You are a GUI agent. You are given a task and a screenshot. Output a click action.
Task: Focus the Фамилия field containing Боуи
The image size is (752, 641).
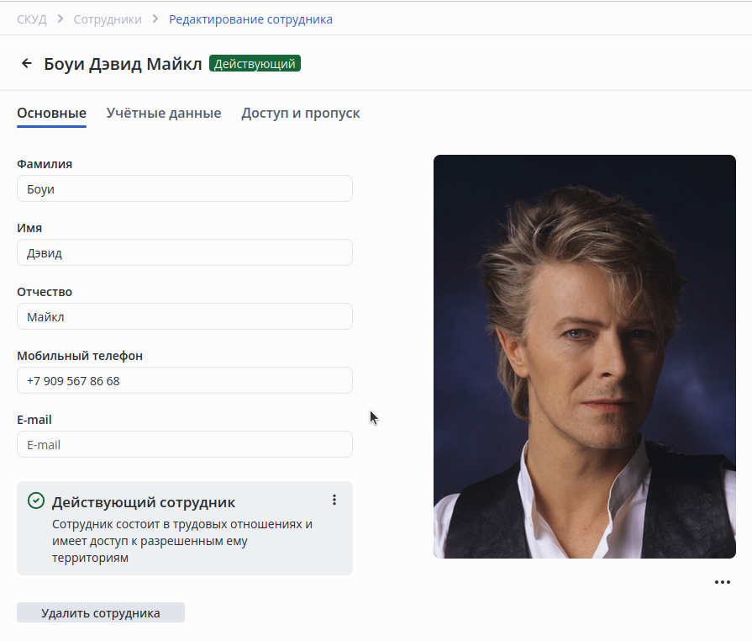click(x=185, y=189)
